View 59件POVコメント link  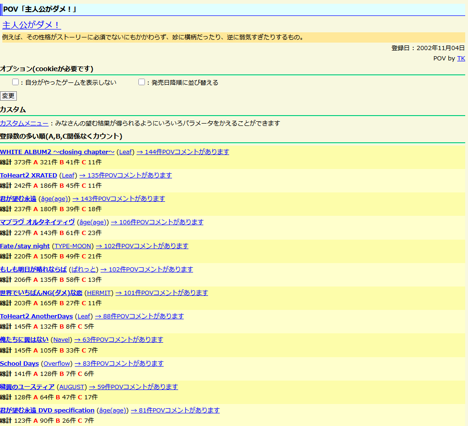click(x=133, y=387)
